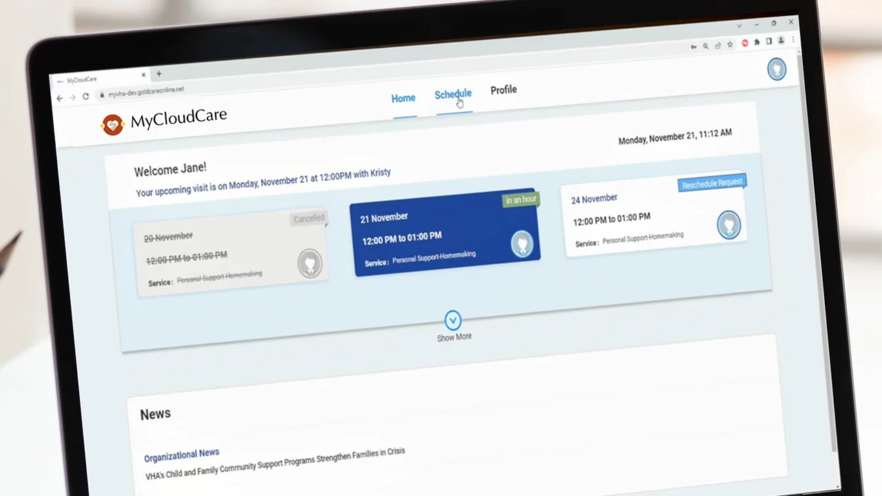Select the cancelled 20 November visit card
Viewport: 882px width, 496px height.
coord(229,253)
